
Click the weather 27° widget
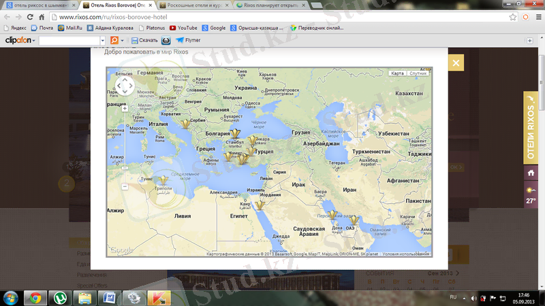[x=531, y=195]
